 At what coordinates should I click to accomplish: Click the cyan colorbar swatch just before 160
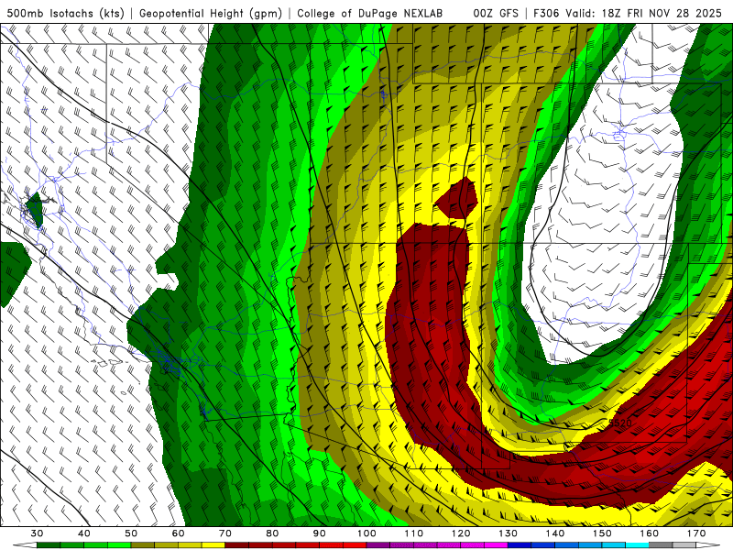tap(637, 545)
